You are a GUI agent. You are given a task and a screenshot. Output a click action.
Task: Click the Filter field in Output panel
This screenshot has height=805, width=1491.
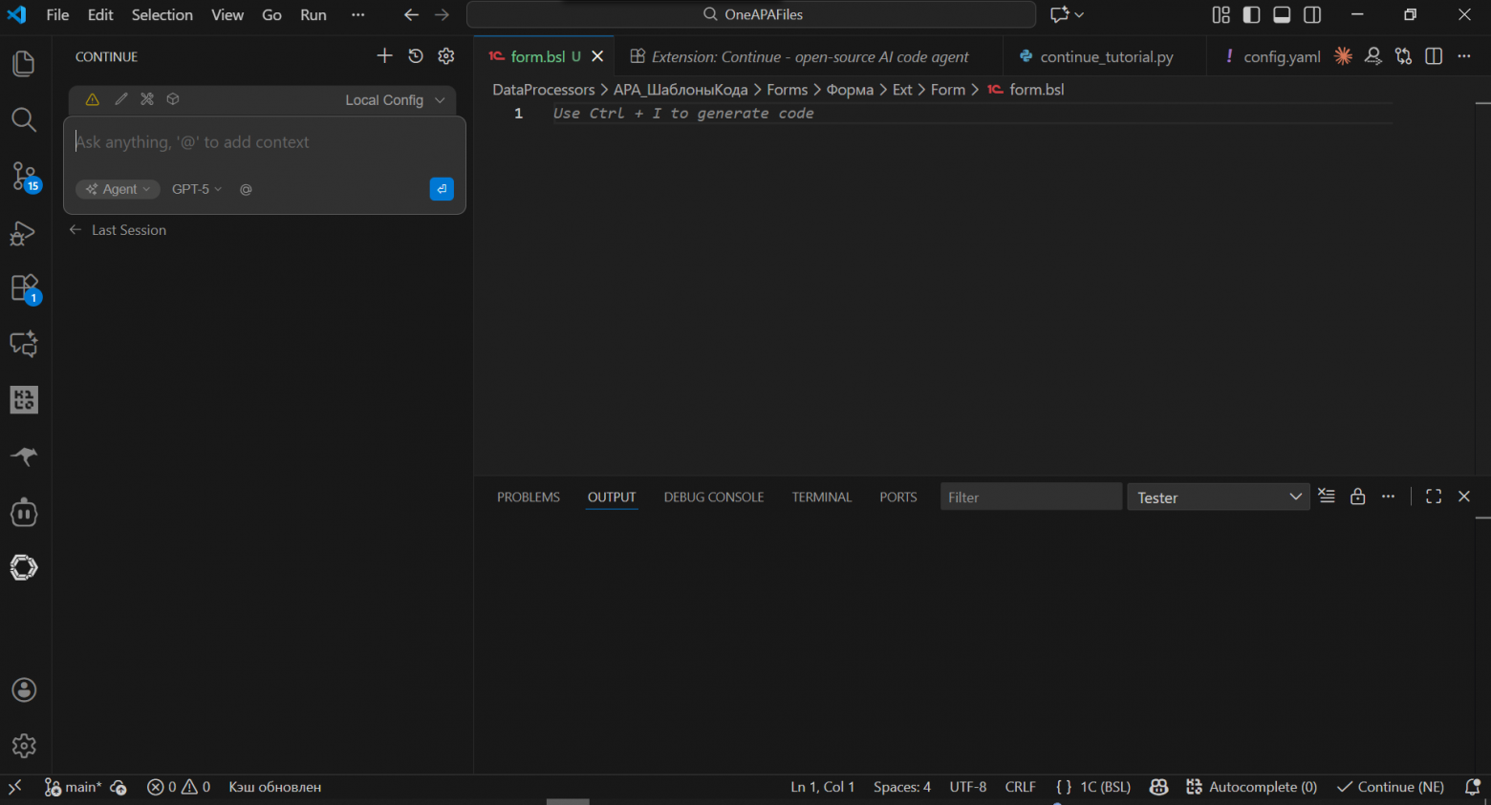click(x=1030, y=496)
